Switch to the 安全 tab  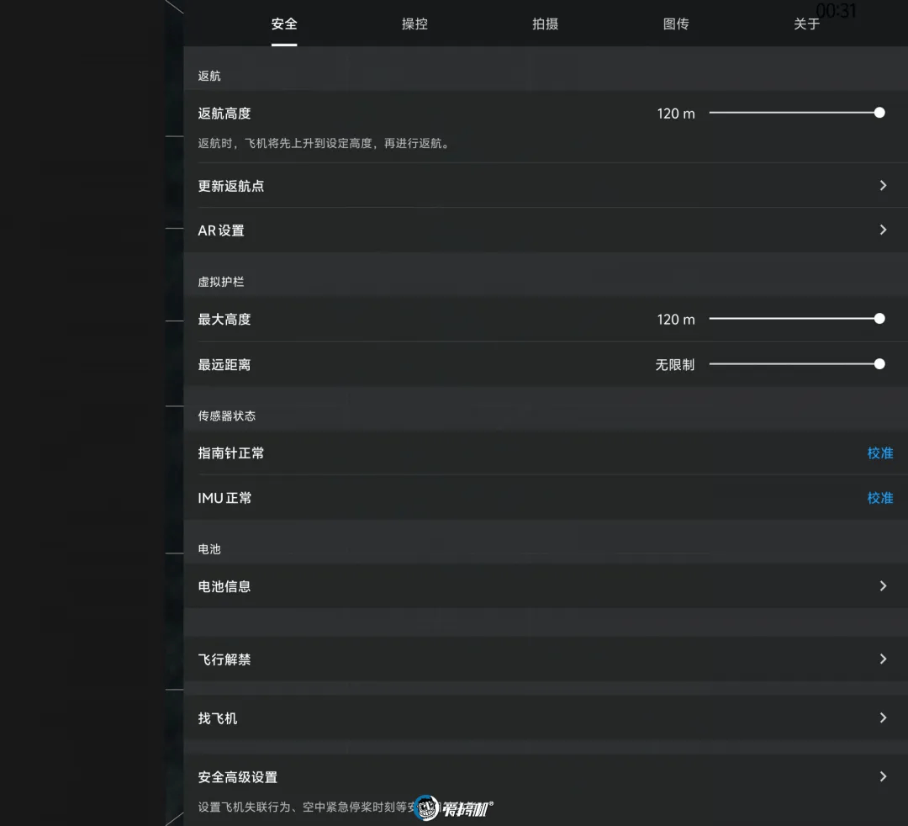click(284, 24)
